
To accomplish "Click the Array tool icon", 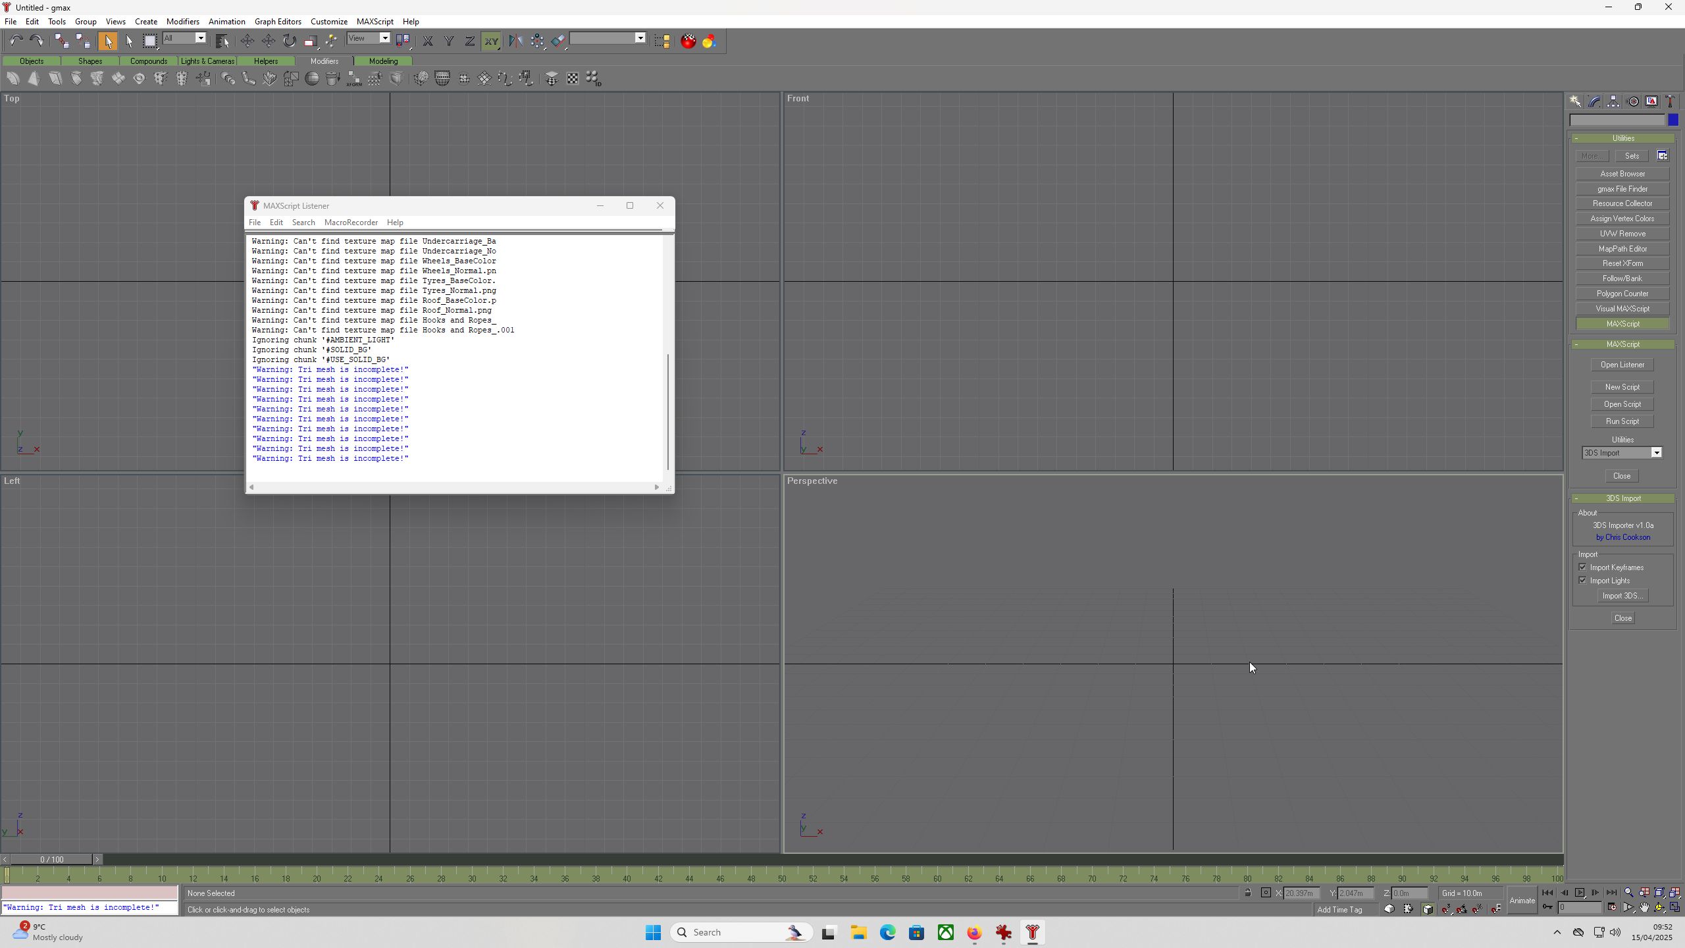I will [537, 41].
